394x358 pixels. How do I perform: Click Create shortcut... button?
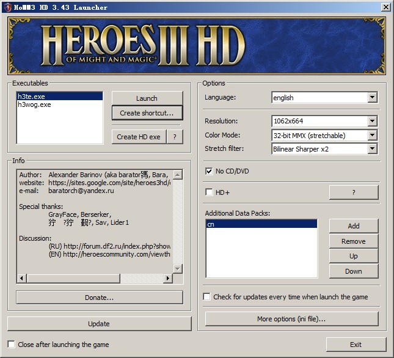147,113
